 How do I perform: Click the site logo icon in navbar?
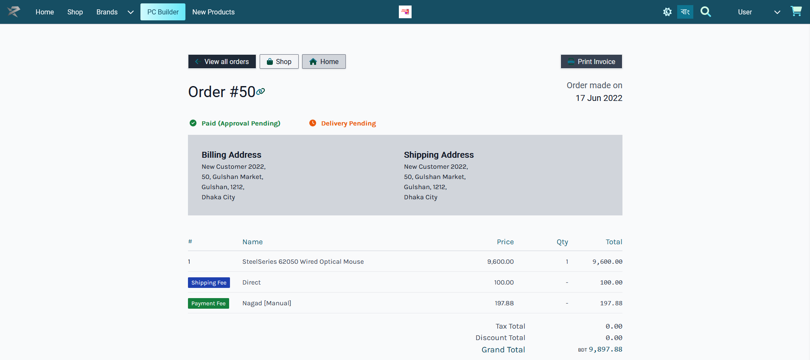(14, 12)
